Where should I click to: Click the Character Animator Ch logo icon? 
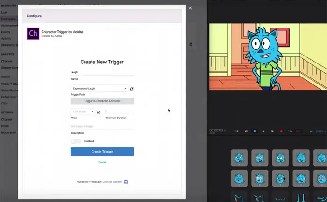[x=33, y=34]
